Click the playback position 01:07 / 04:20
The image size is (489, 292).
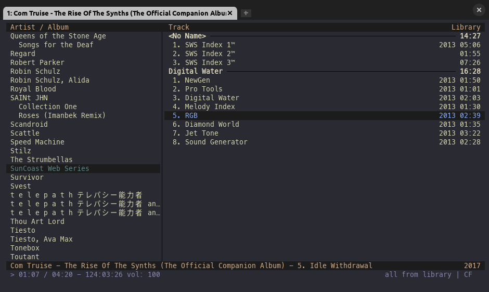click(x=46, y=274)
